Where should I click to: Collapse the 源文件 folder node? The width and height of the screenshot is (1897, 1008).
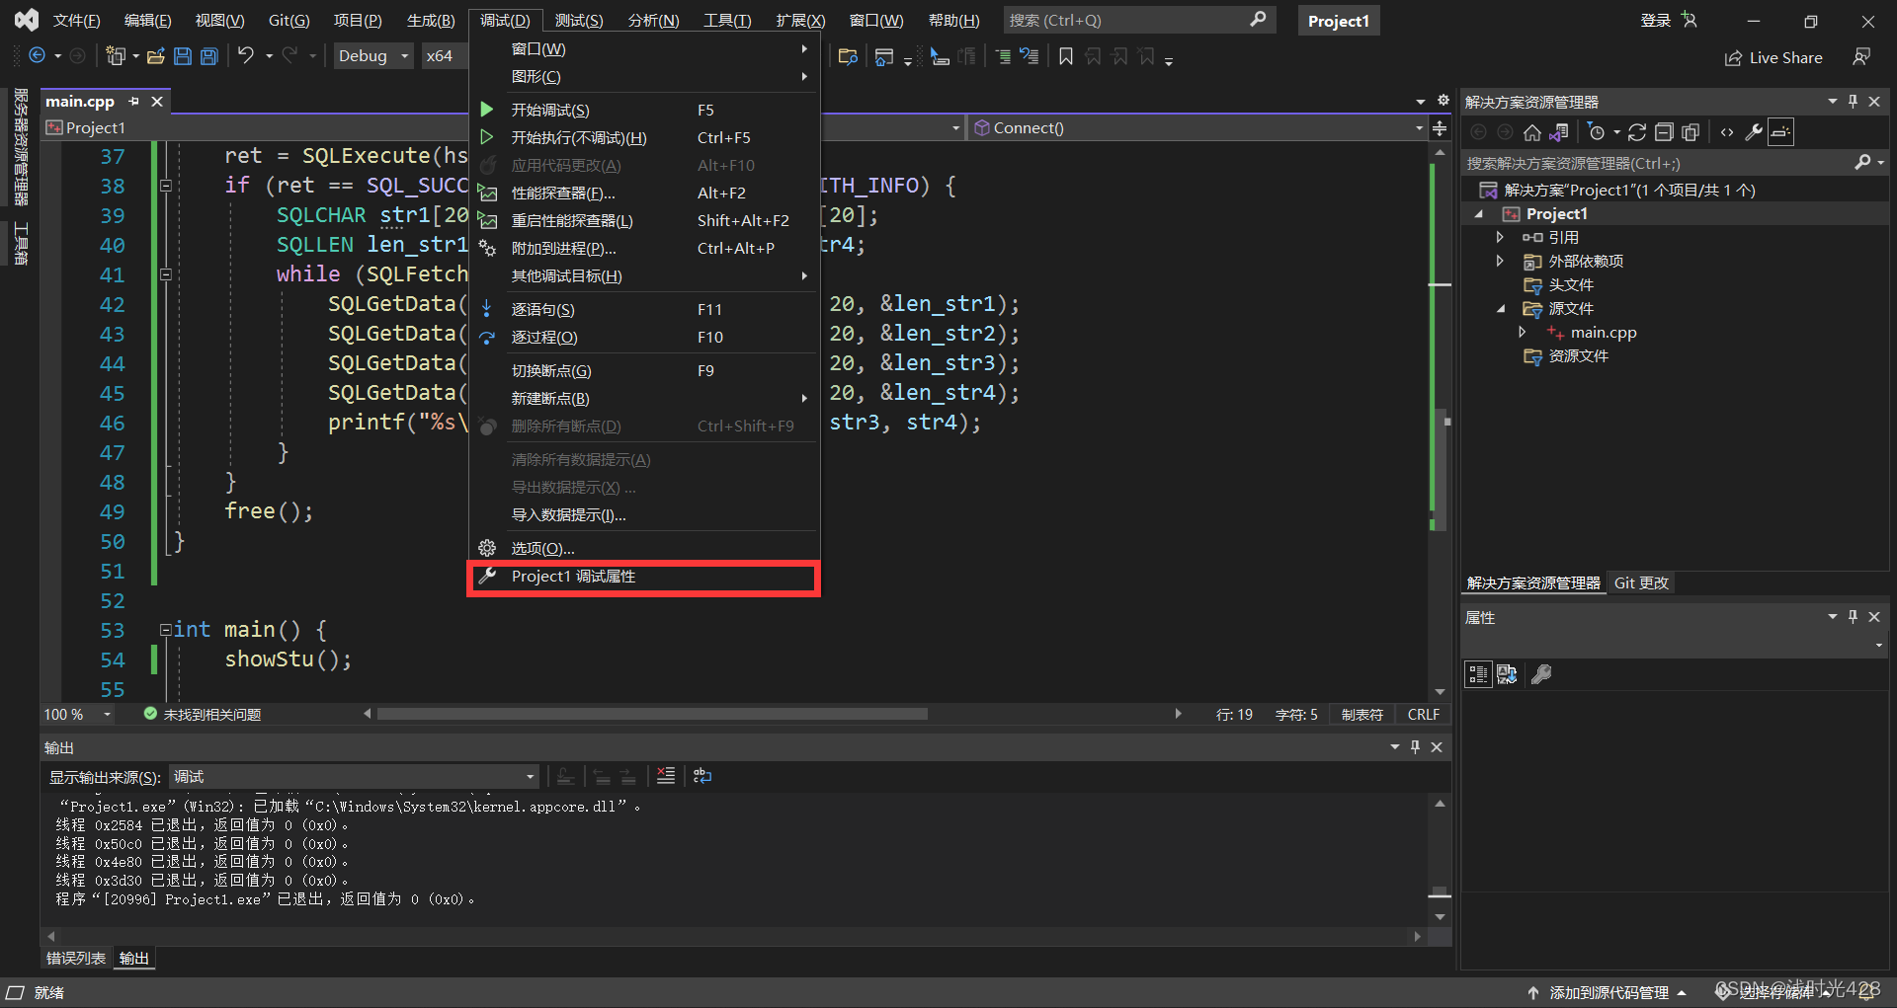[1500, 309]
